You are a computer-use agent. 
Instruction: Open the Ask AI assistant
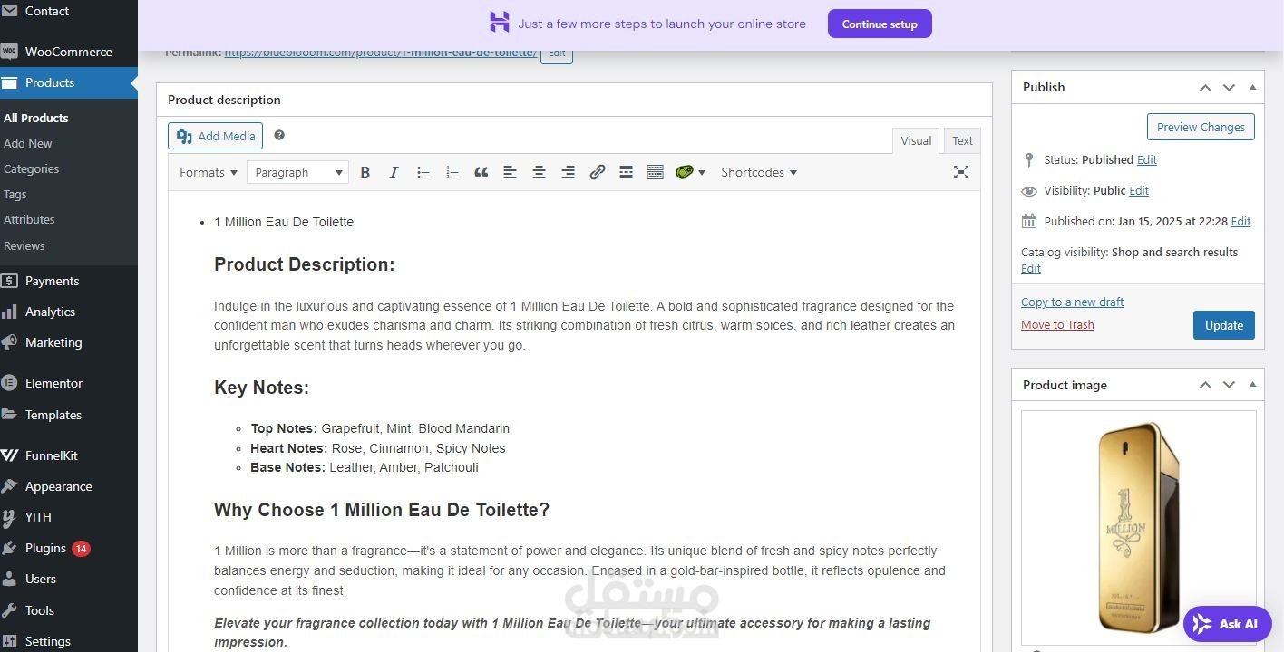tap(1227, 624)
